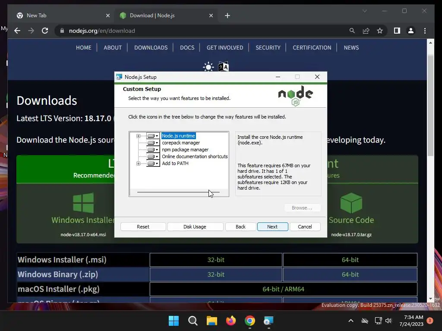Click the zoom magnifier icon in address bar

click(352, 31)
